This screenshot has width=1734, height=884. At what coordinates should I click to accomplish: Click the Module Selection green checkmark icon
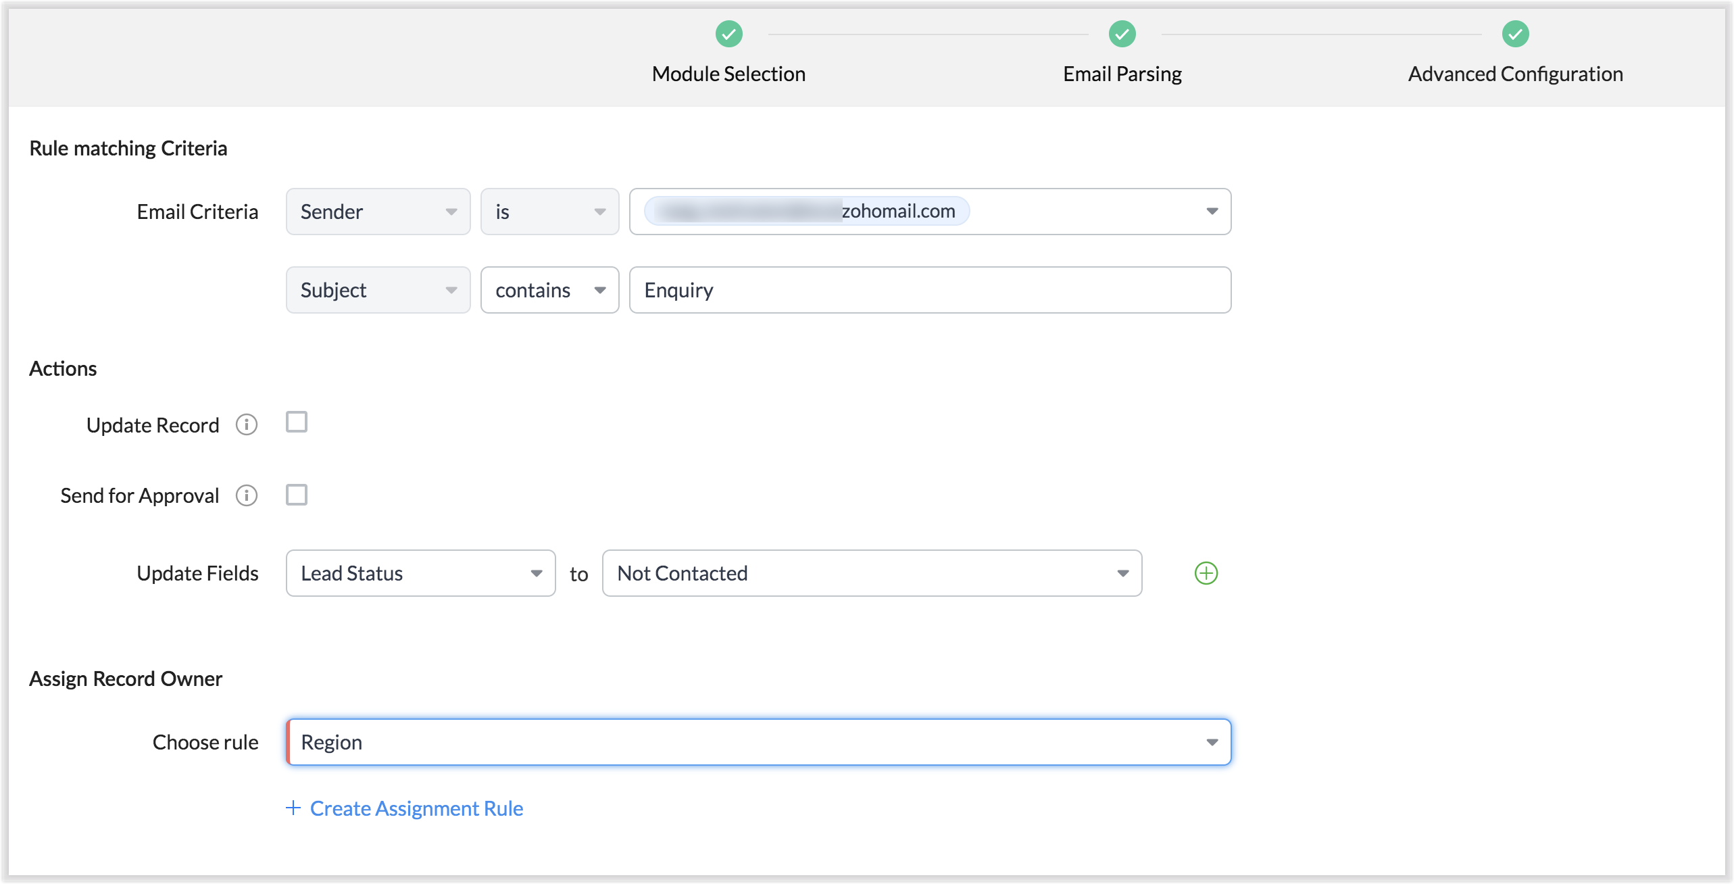tap(728, 34)
